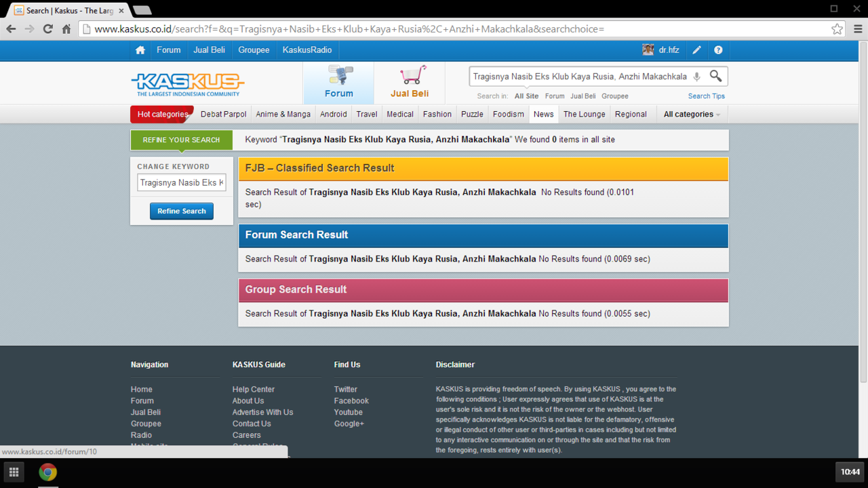The image size is (868, 488).
Task: Open Advertise With Us footer link
Action: [x=263, y=412]
